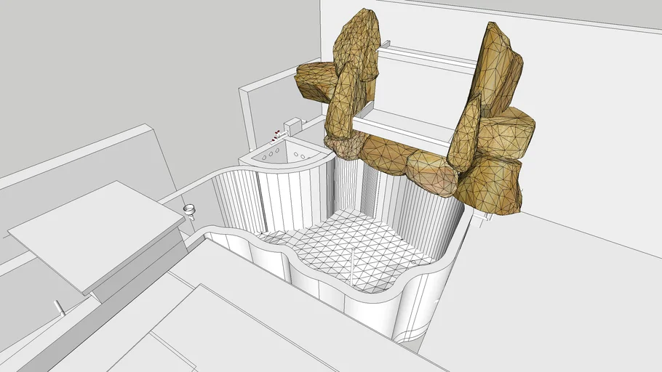Select the large bottom-right boulder
The width and height of the screenshot is (662, 372).
point(495,185)
